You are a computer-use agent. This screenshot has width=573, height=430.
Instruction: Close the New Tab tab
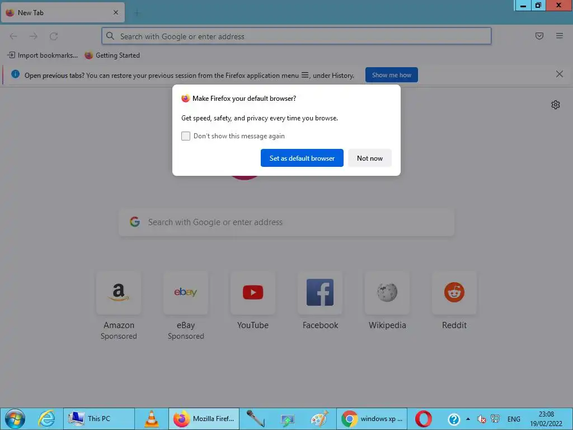coord(116,12)
